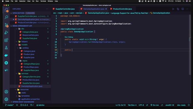Click the Ln 13, Col 12 status item

[121, 105]
